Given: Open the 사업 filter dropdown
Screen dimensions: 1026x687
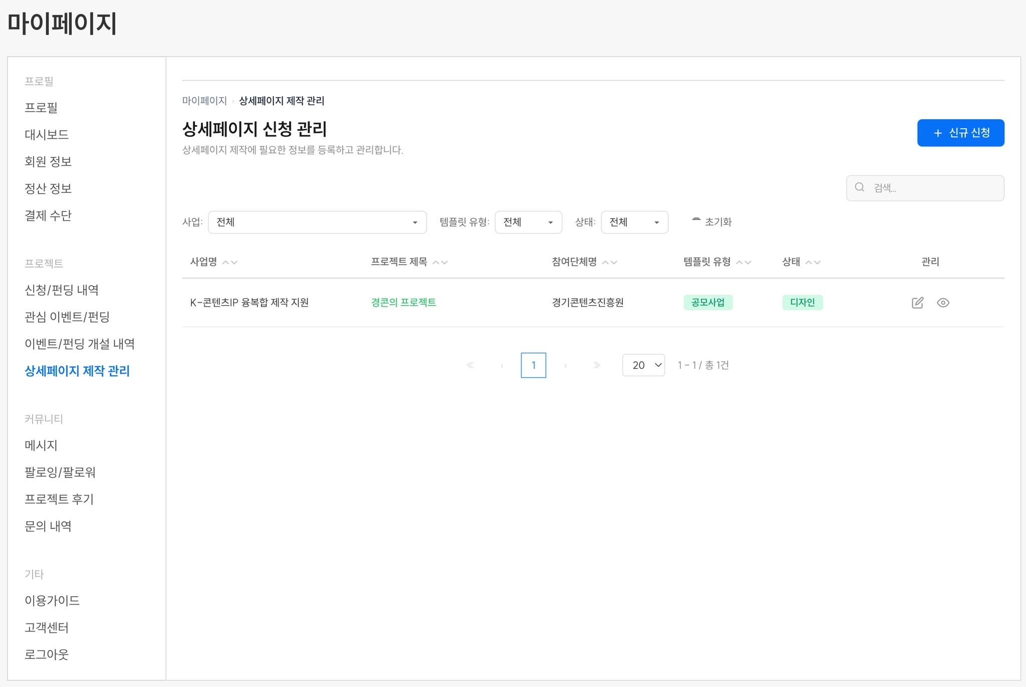Looking at the screenshot, I should [x=317, y=222].
